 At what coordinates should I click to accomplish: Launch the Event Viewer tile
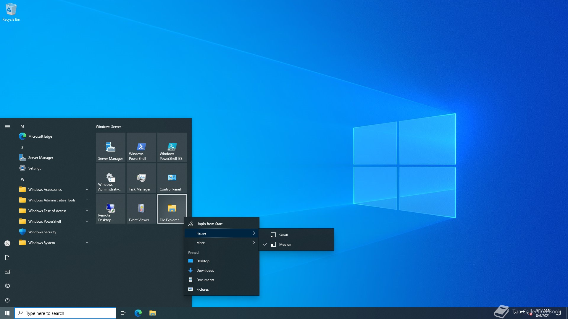141,209
